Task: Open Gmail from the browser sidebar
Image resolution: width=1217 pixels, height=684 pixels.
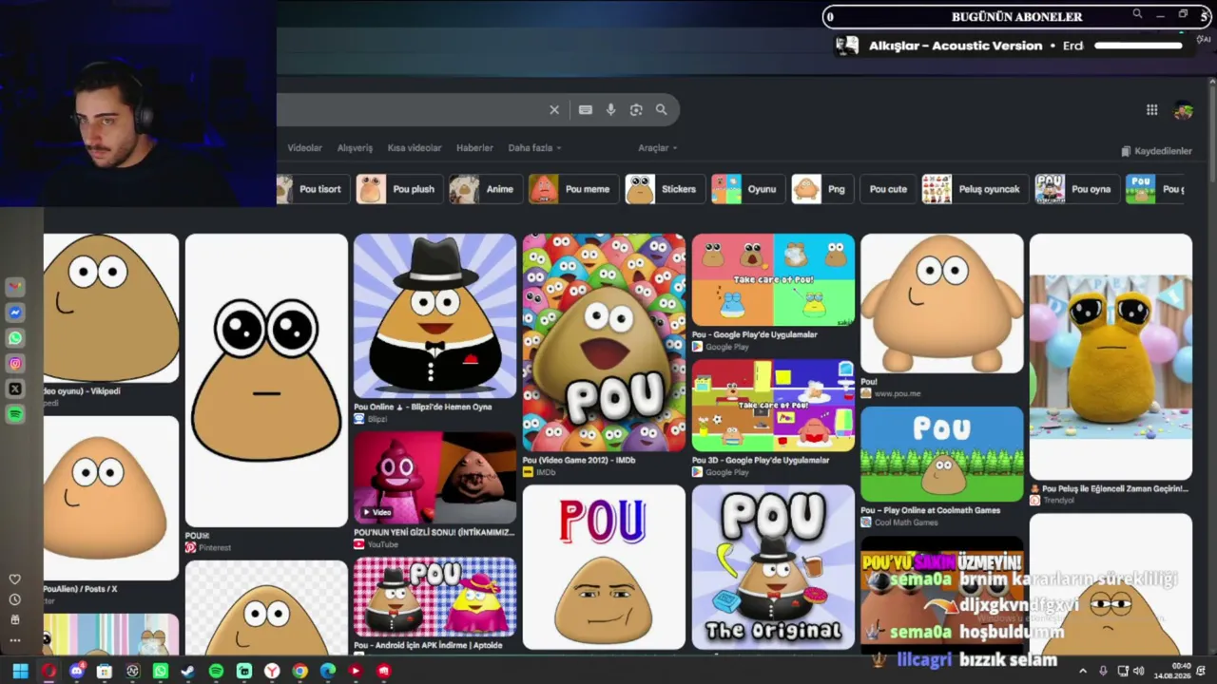Action: (x=15, y=287)
